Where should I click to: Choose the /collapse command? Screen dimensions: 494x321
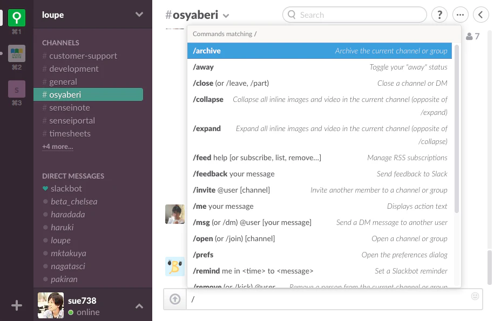(x=320, y=106)
